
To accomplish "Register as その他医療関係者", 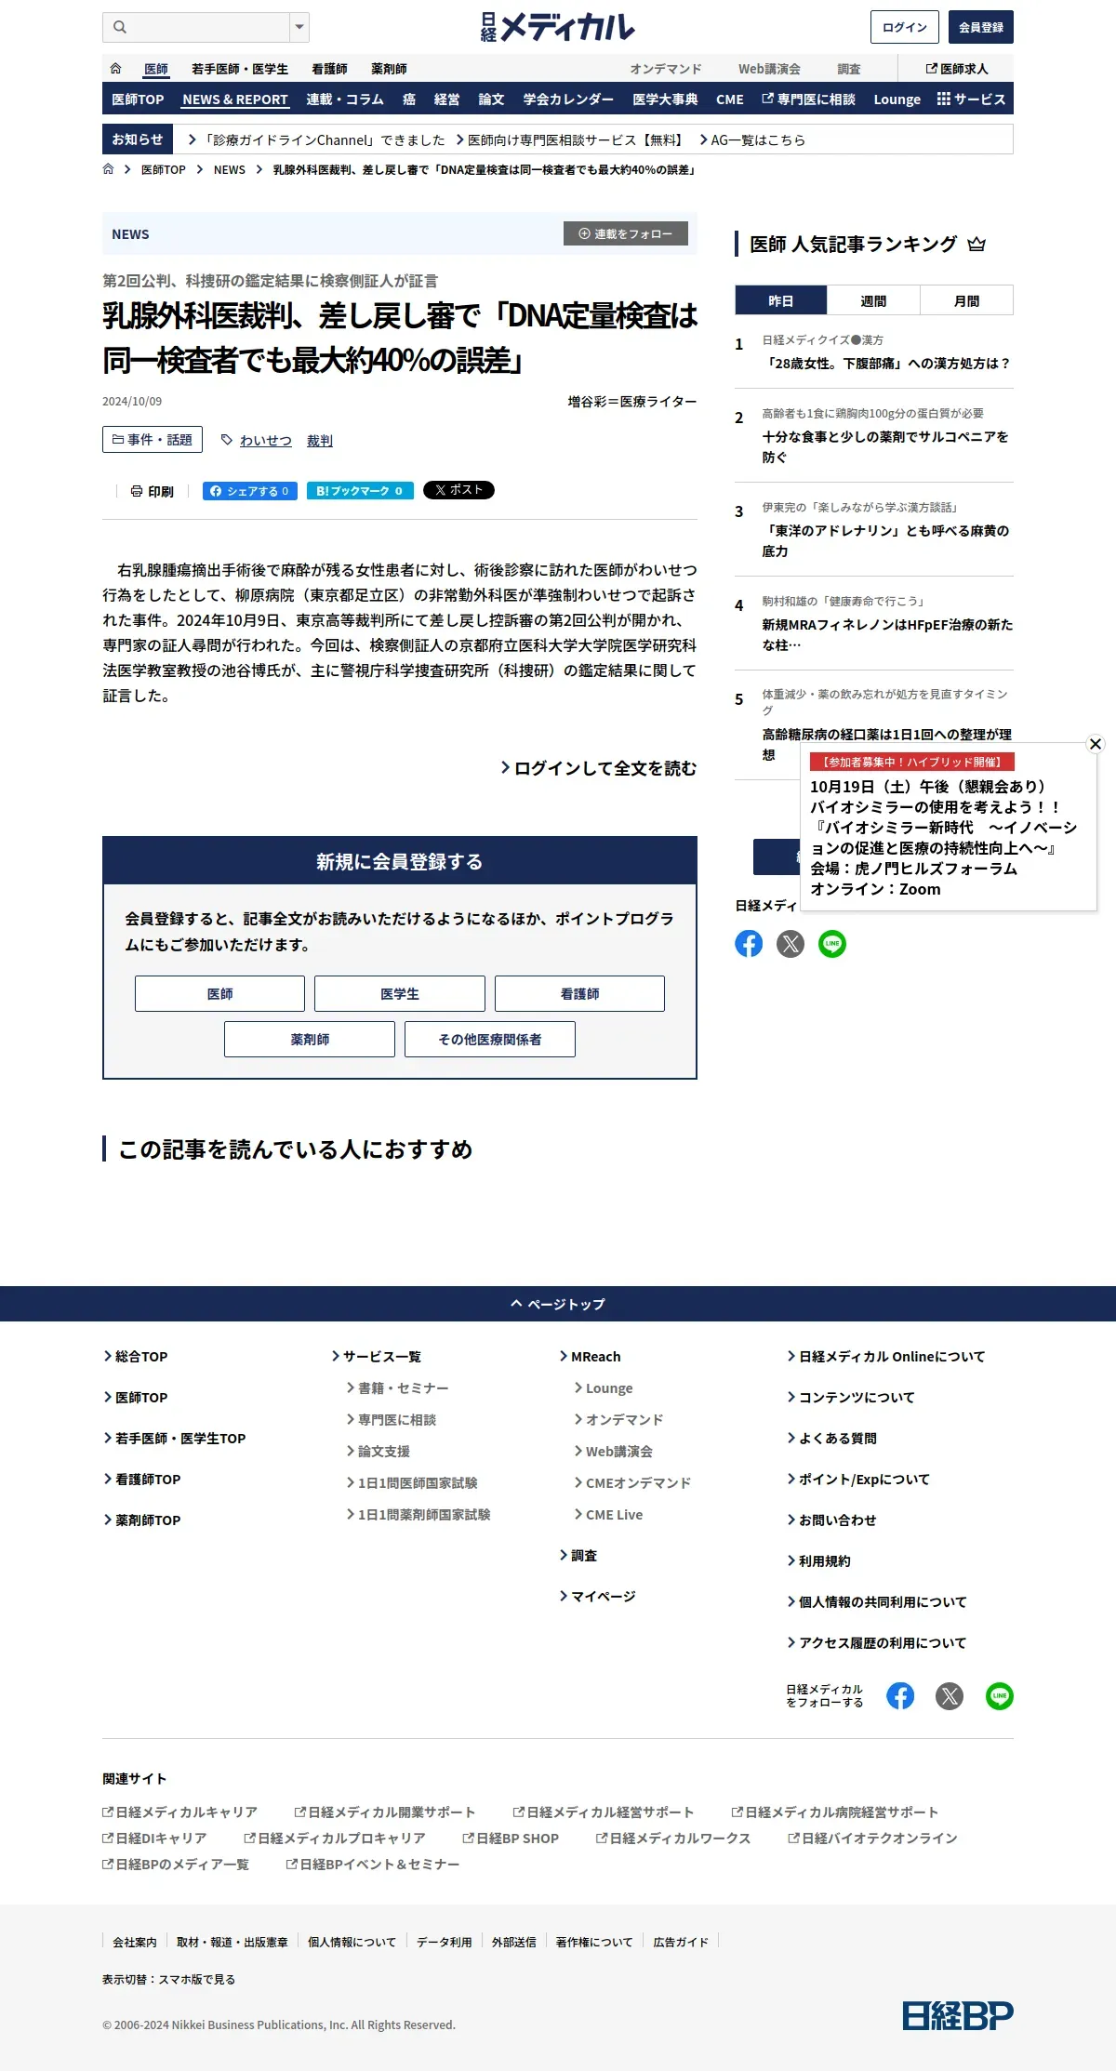I will pos(490,1039).
